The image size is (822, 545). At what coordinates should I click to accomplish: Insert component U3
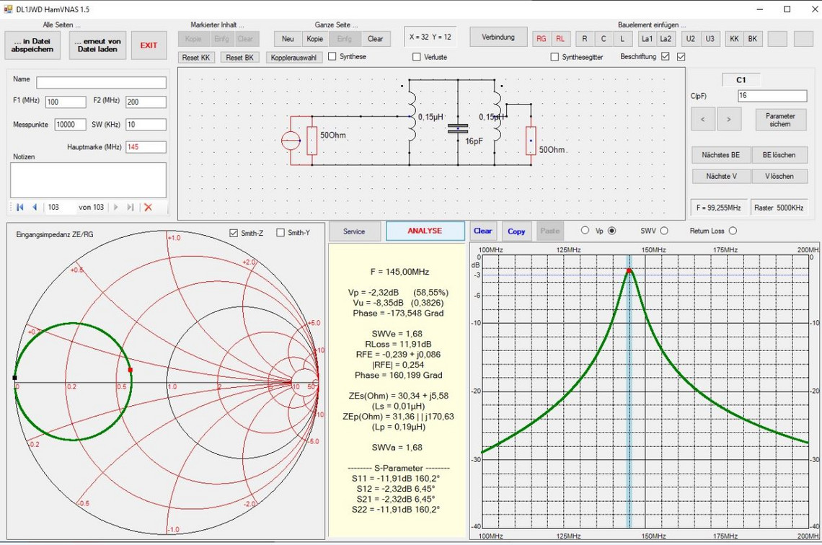point(710,39)
